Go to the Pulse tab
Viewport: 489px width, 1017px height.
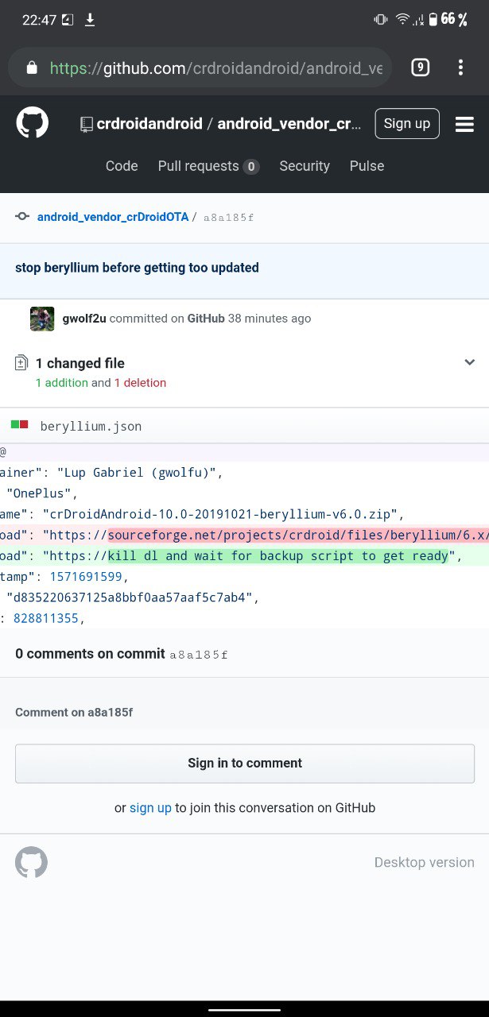(x=367, y=166)
